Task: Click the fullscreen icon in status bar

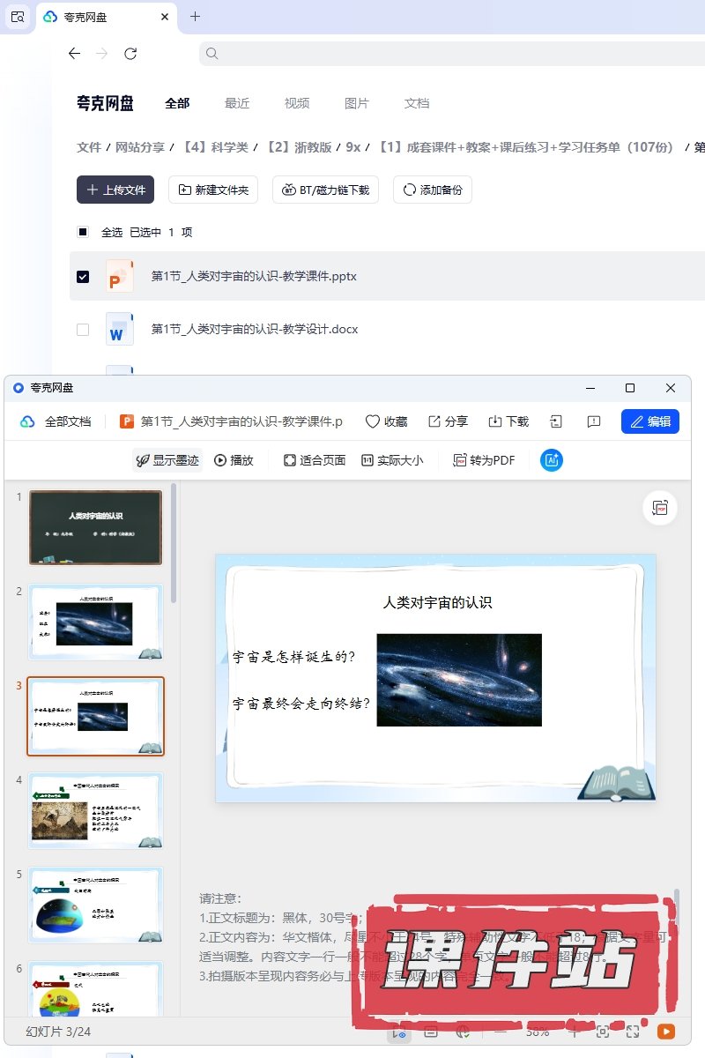Action: 633,1031
